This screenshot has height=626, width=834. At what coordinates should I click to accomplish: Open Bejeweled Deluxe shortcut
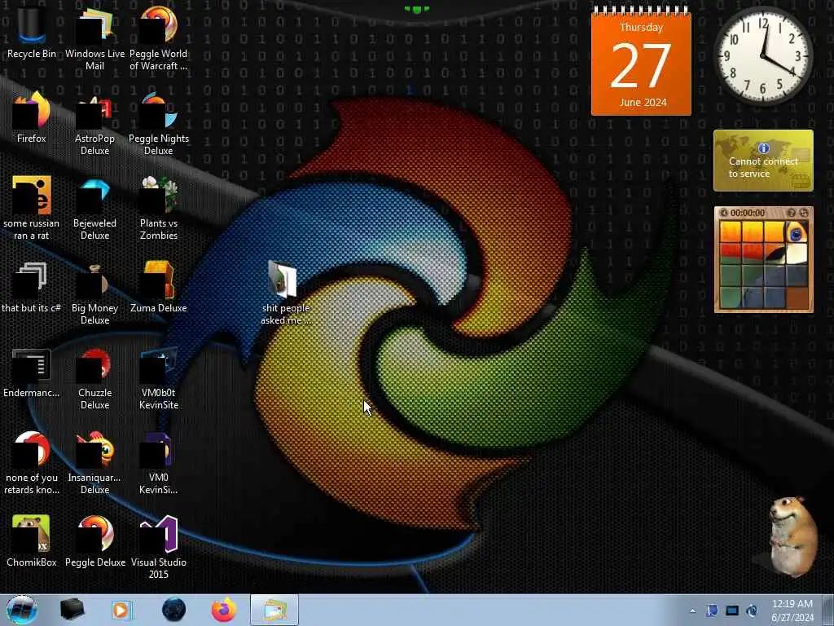coord(94,208)
